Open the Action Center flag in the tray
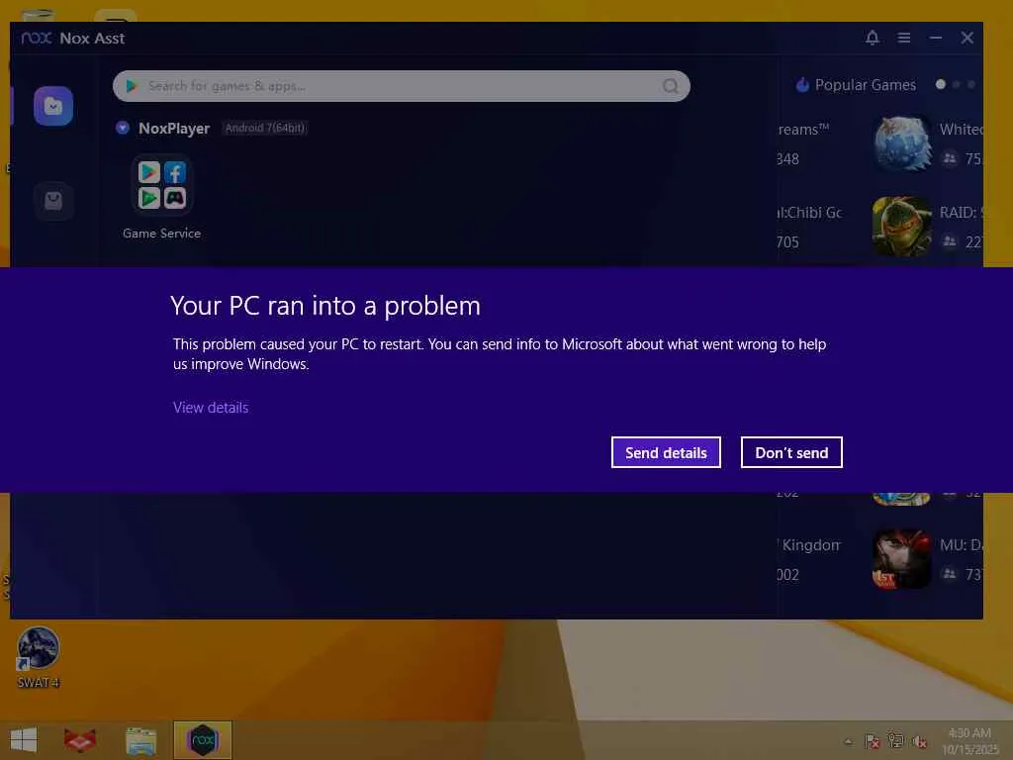The width and height of the screenshot is (1013, 760). [873, 741]
